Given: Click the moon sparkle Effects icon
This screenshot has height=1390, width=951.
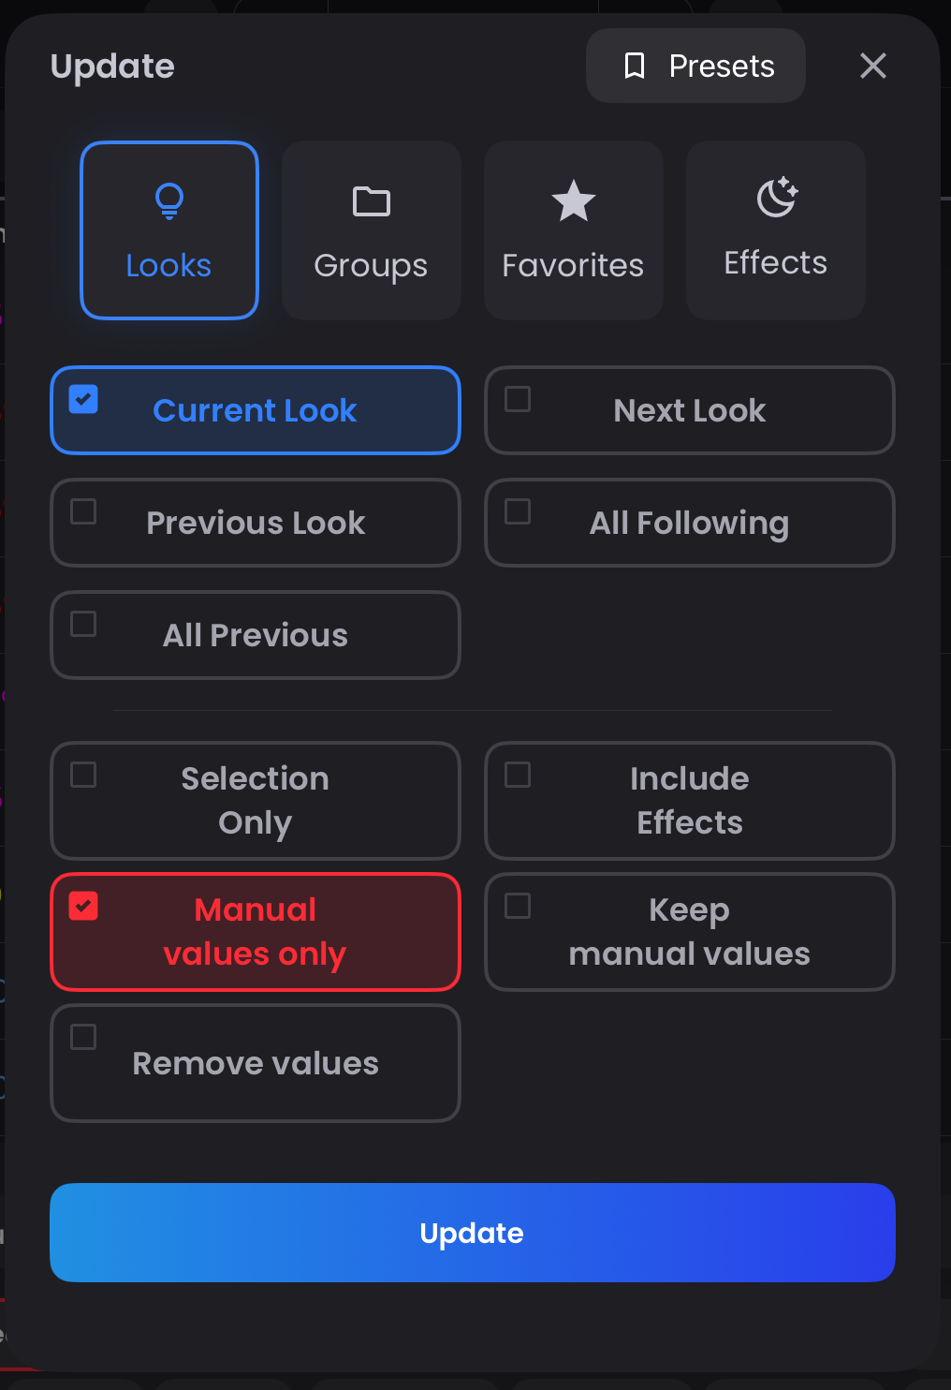Looking at the screenshot, I should pyautogui.click(x=777, y=197).
